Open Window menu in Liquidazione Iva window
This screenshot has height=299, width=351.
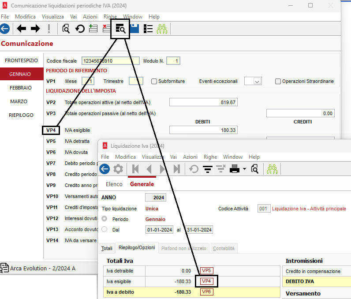point(233,157)
